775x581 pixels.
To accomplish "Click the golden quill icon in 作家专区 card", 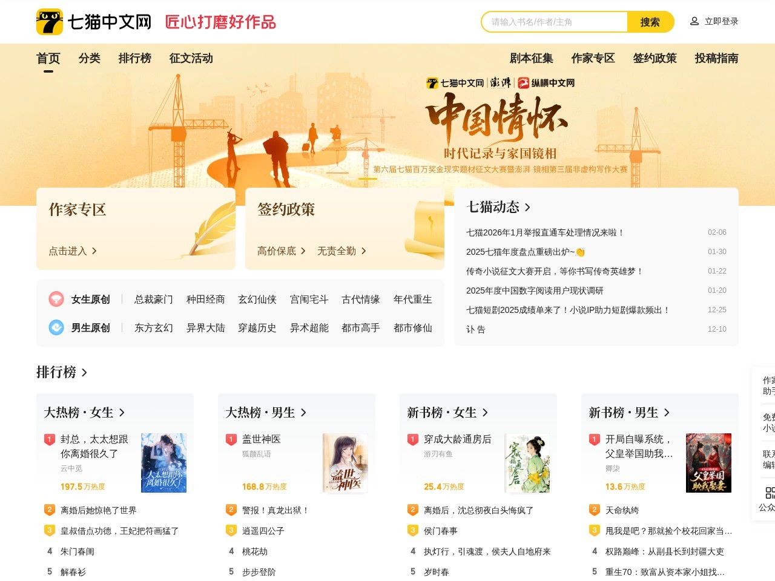I will (x=215, y=227).
